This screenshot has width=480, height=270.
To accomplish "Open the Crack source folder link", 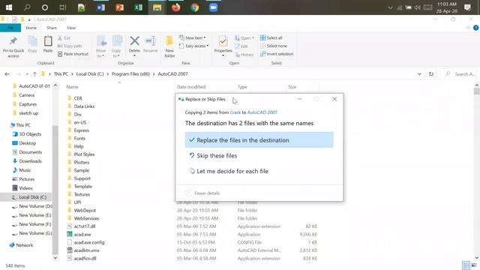I will tap(235, 112).
